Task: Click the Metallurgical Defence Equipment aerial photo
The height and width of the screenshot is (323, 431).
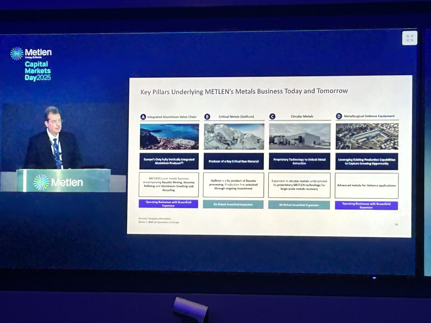Action: [x=367, y=136]
